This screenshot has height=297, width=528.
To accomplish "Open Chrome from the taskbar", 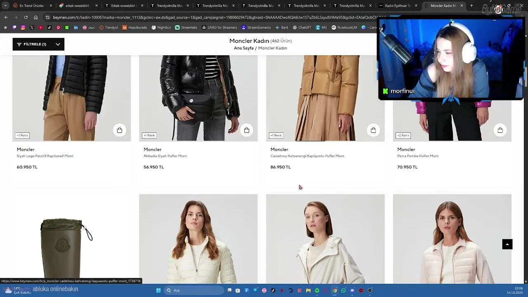I will tap(335, 290).
